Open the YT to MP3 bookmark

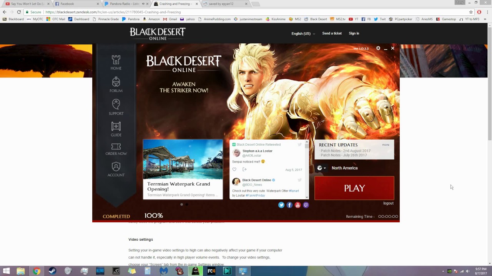(469, 19)
